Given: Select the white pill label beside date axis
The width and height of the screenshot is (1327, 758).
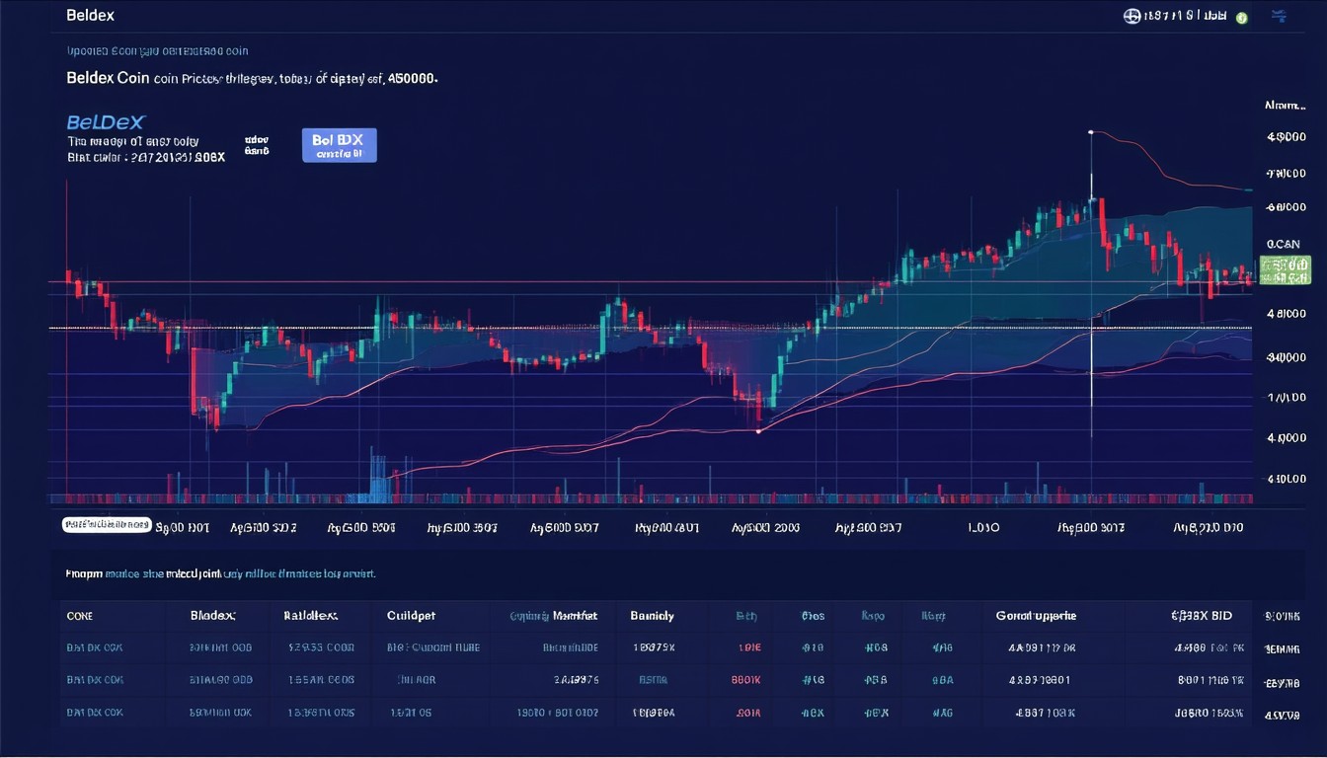Looking at the screenshot, I should (107, 525).
